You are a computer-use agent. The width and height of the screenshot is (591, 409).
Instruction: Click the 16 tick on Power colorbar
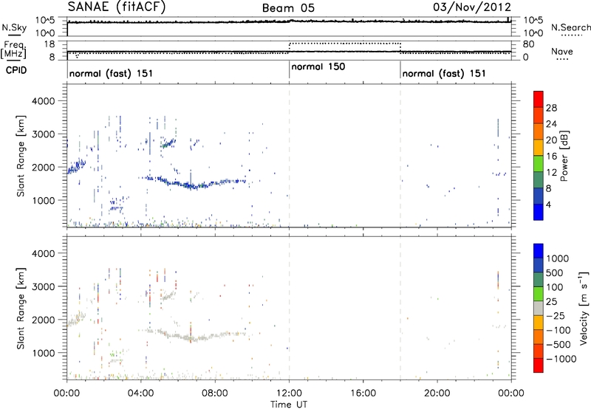click(551, 157)
